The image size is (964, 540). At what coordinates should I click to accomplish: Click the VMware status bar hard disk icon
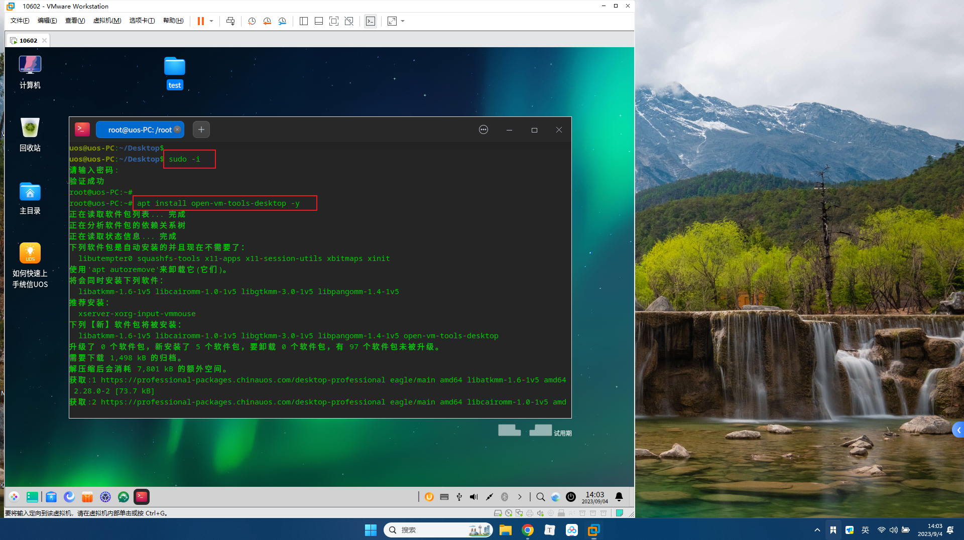tap(498, 513)
